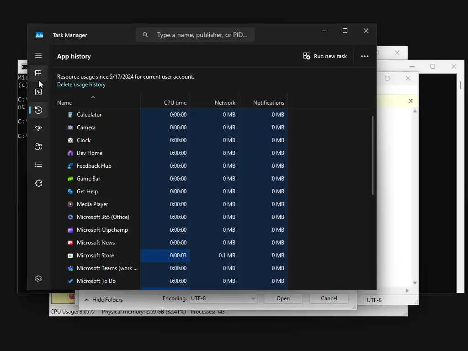
Task: Select the Calculator row name
Action: [x=89, y=115]
